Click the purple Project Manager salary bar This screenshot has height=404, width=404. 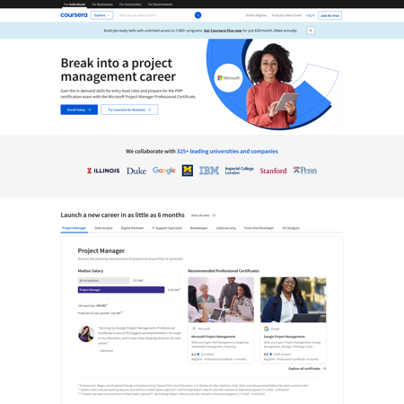pyautogui.click(x=121, y=290)
